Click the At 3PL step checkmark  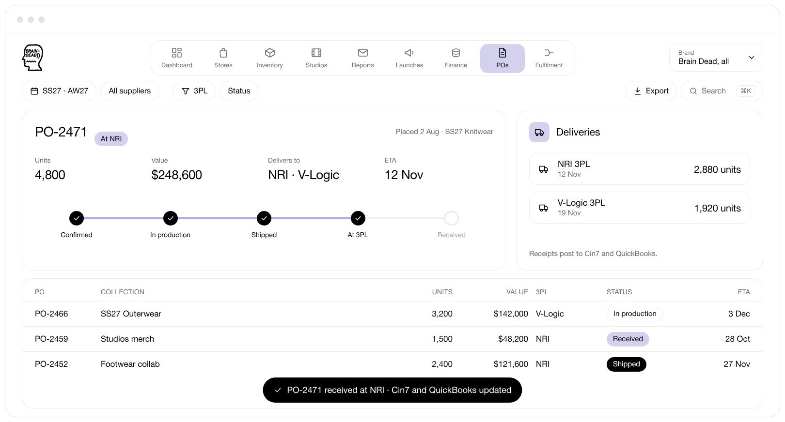pos(358,218)
